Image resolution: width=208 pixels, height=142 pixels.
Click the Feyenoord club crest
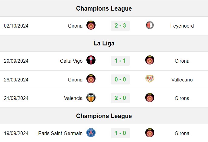point(150,25)
